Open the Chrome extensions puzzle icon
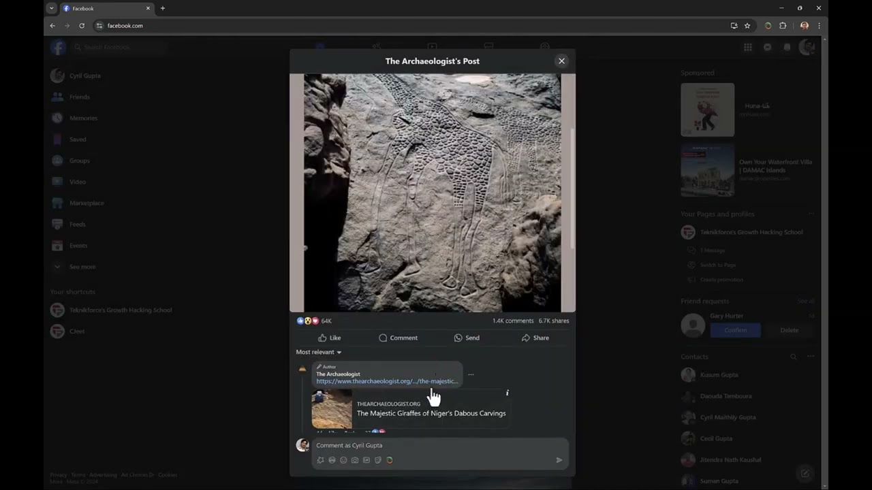Image resolution: width=872 pixels, height=490 pixels. (783, 25)
